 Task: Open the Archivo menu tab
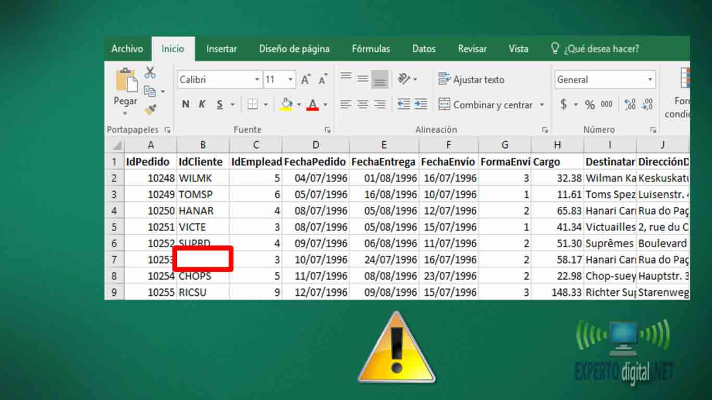[x=127, y=49]
